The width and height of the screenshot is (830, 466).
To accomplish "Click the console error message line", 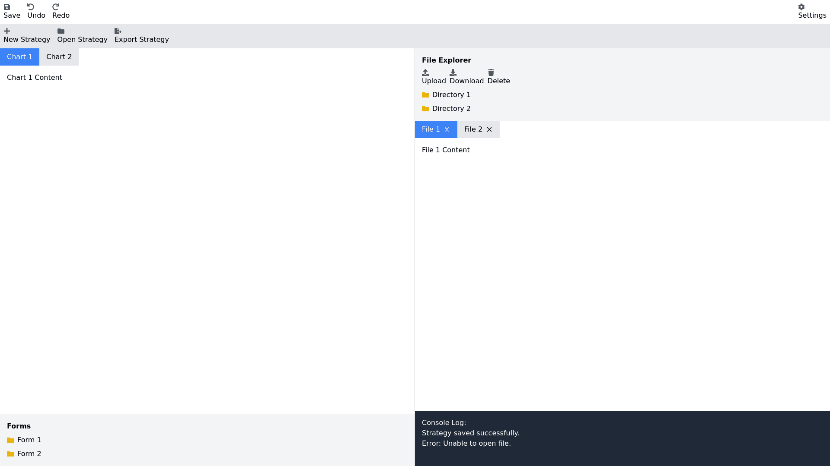I will (x=466, y=444).
